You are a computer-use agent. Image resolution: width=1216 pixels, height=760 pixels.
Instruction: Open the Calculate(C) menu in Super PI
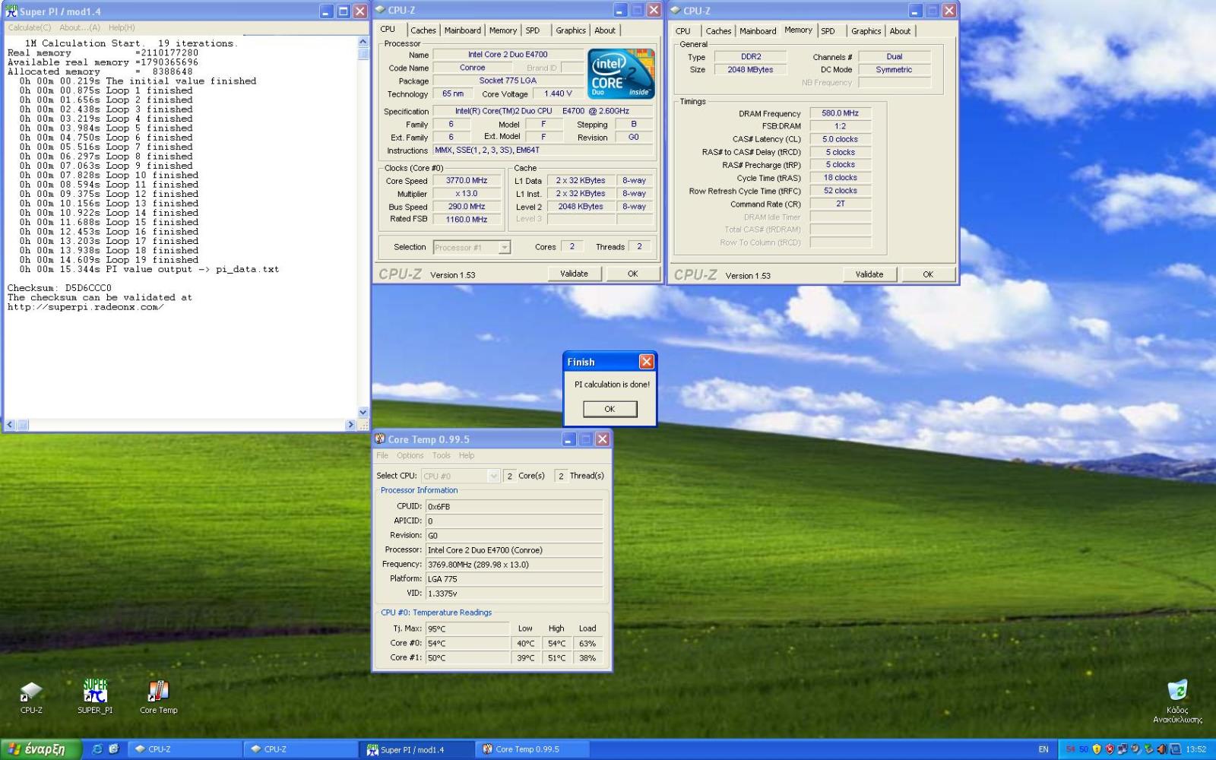click(x=30, y=27)
